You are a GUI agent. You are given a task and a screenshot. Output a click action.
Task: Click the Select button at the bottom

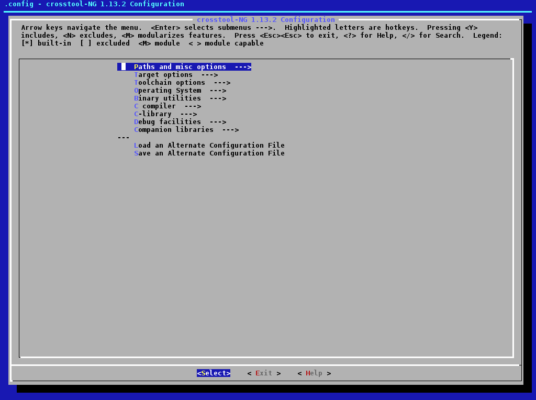click(x=214, y=373)
